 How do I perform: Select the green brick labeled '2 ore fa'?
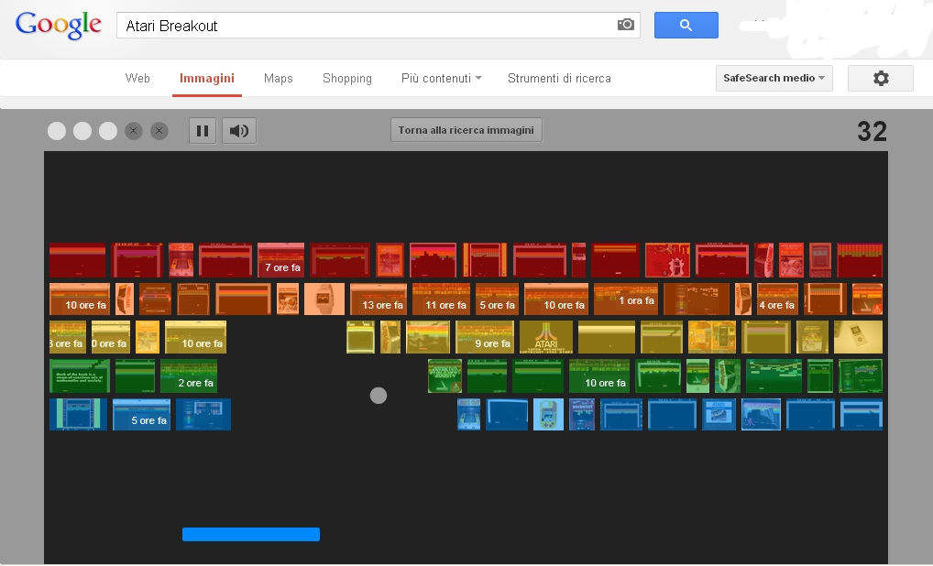(x=189, y=376)
